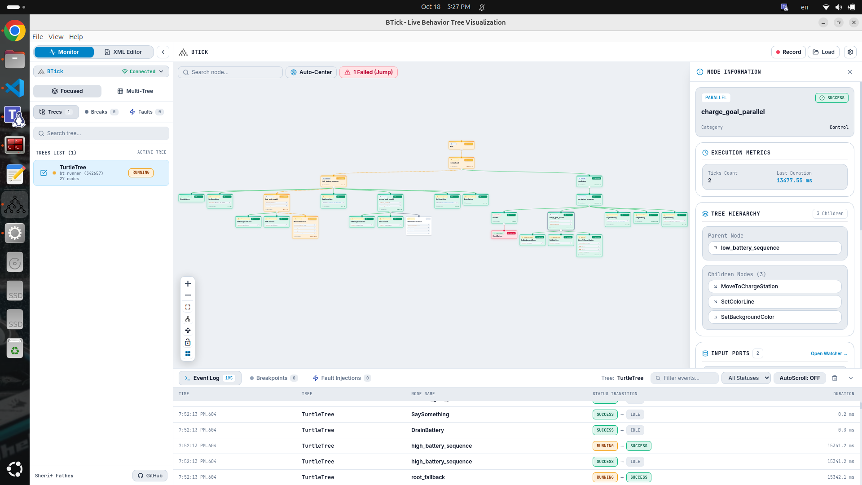Open the File menu
862x485 pixels.
coord(38,37)
